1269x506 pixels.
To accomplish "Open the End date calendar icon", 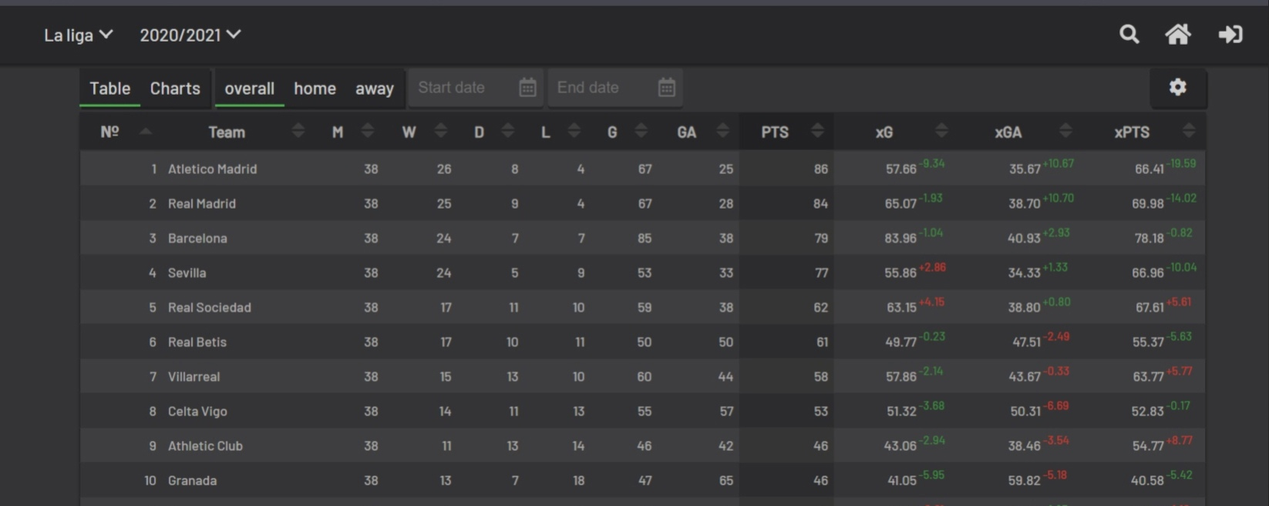I will point(667,87).
